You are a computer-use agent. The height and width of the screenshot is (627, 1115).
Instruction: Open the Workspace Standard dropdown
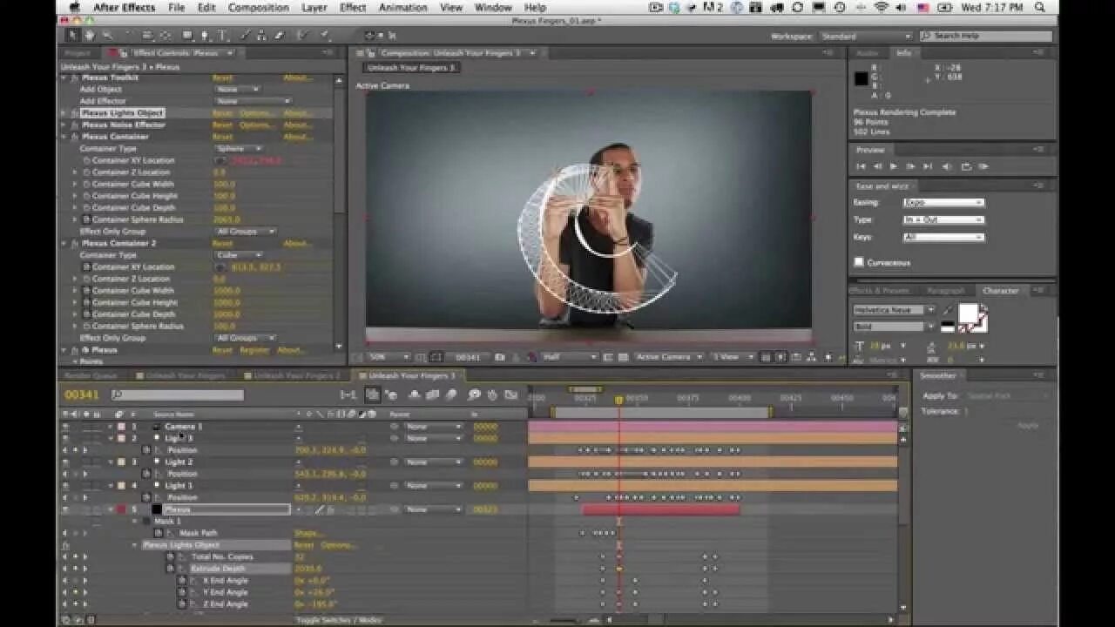point(866,37)
